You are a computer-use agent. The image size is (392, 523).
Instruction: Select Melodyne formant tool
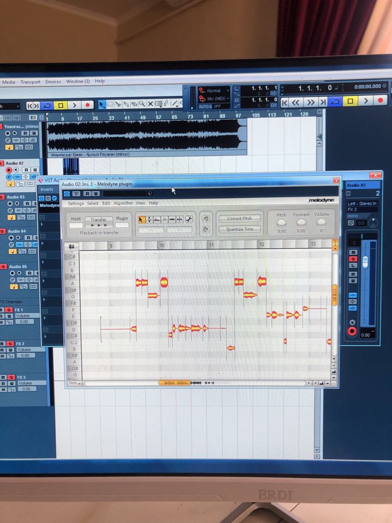(157, 220)
